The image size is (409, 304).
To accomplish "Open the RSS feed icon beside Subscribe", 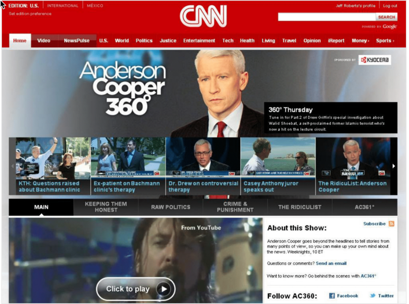I will 391,224.
